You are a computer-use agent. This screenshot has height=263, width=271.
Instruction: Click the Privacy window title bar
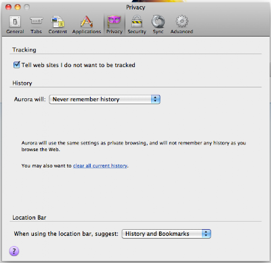click(x=135, y=7)
